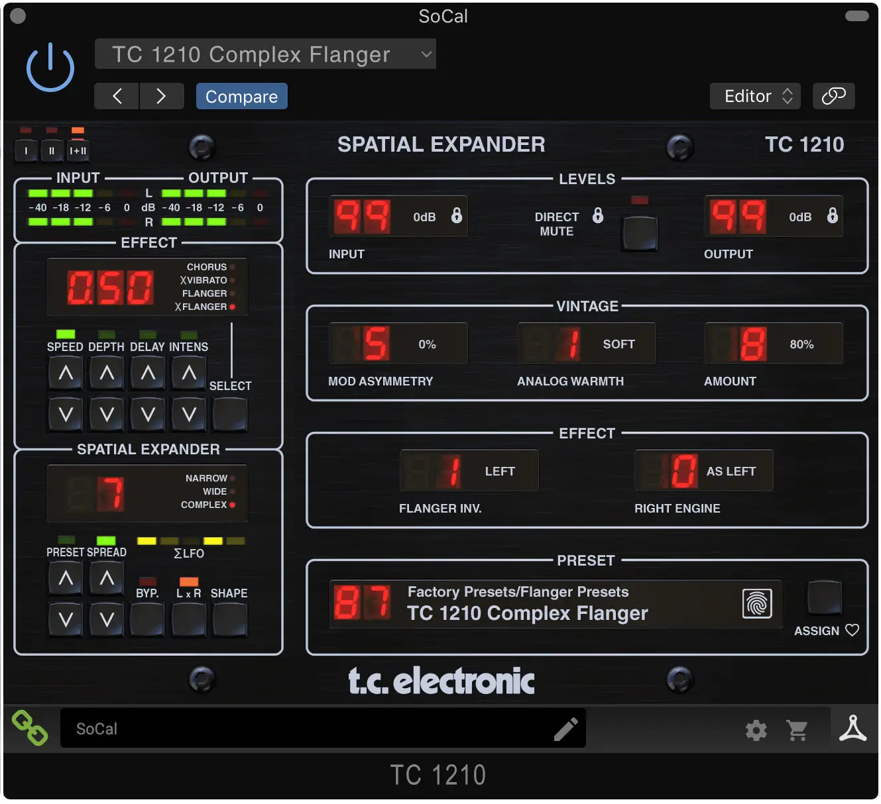Decrease DEPTH with the down arrow

[x=107, y=415]
